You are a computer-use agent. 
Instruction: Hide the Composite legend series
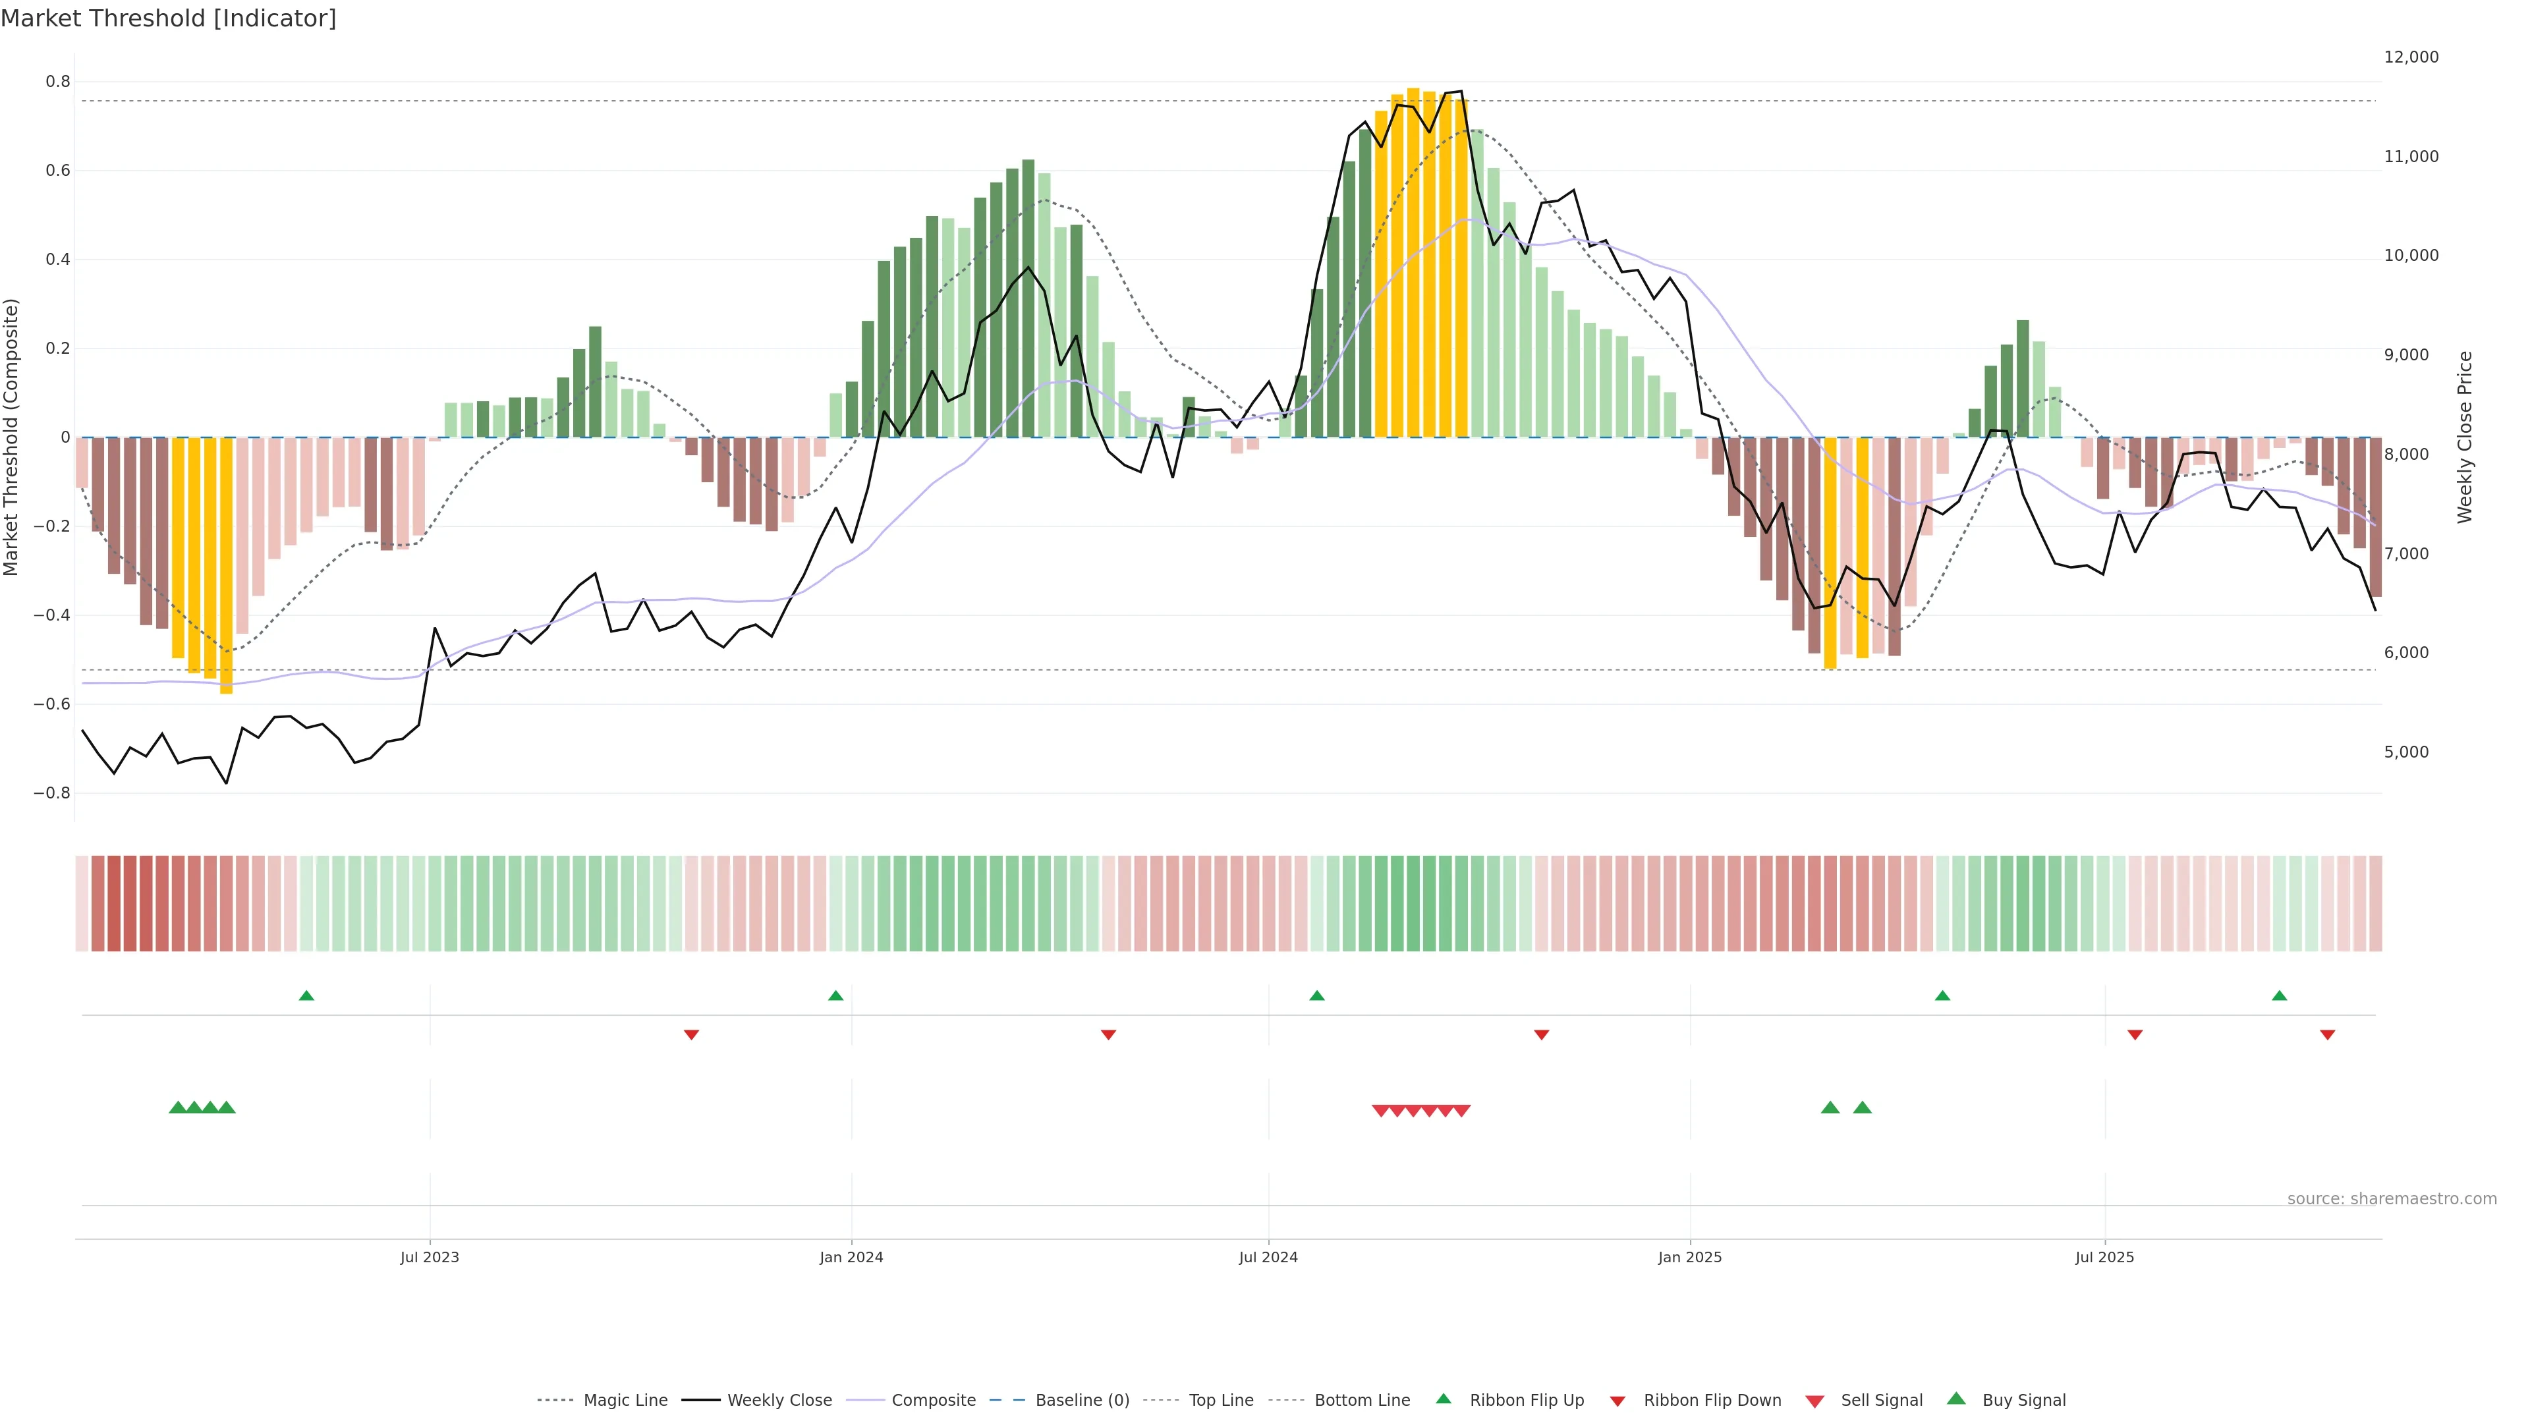[x=933, y=1401]
